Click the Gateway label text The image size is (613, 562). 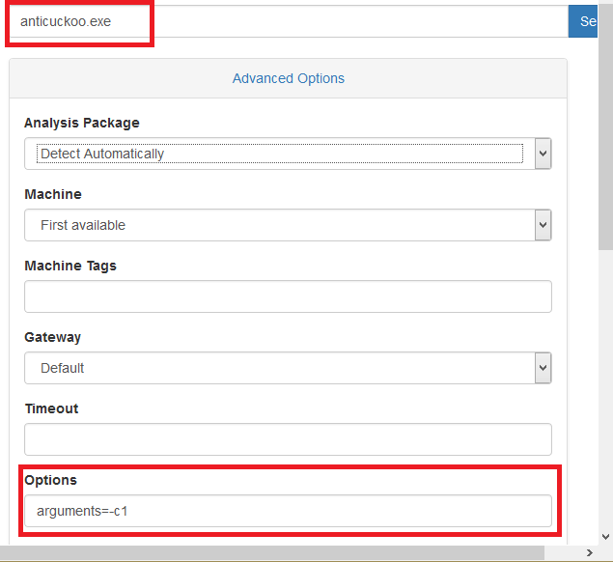coord(53,337)
